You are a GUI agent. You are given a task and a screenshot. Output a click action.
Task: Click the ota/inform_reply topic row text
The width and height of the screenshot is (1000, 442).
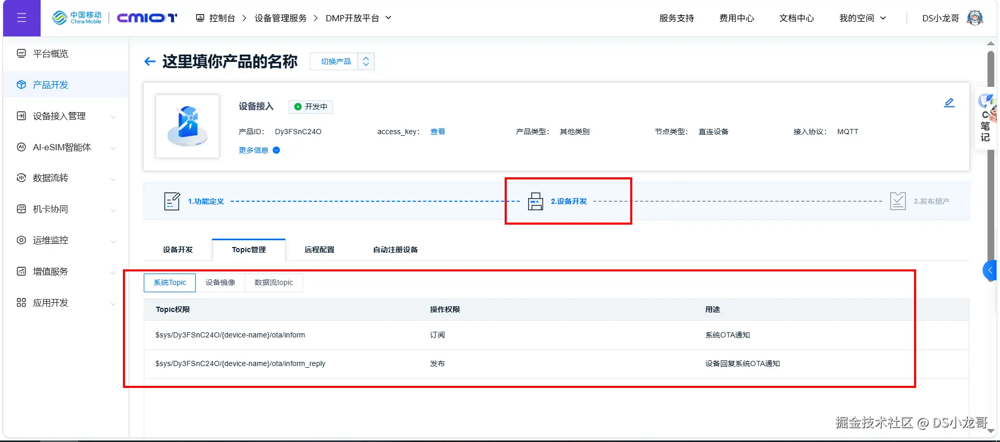tap(240, 363)
